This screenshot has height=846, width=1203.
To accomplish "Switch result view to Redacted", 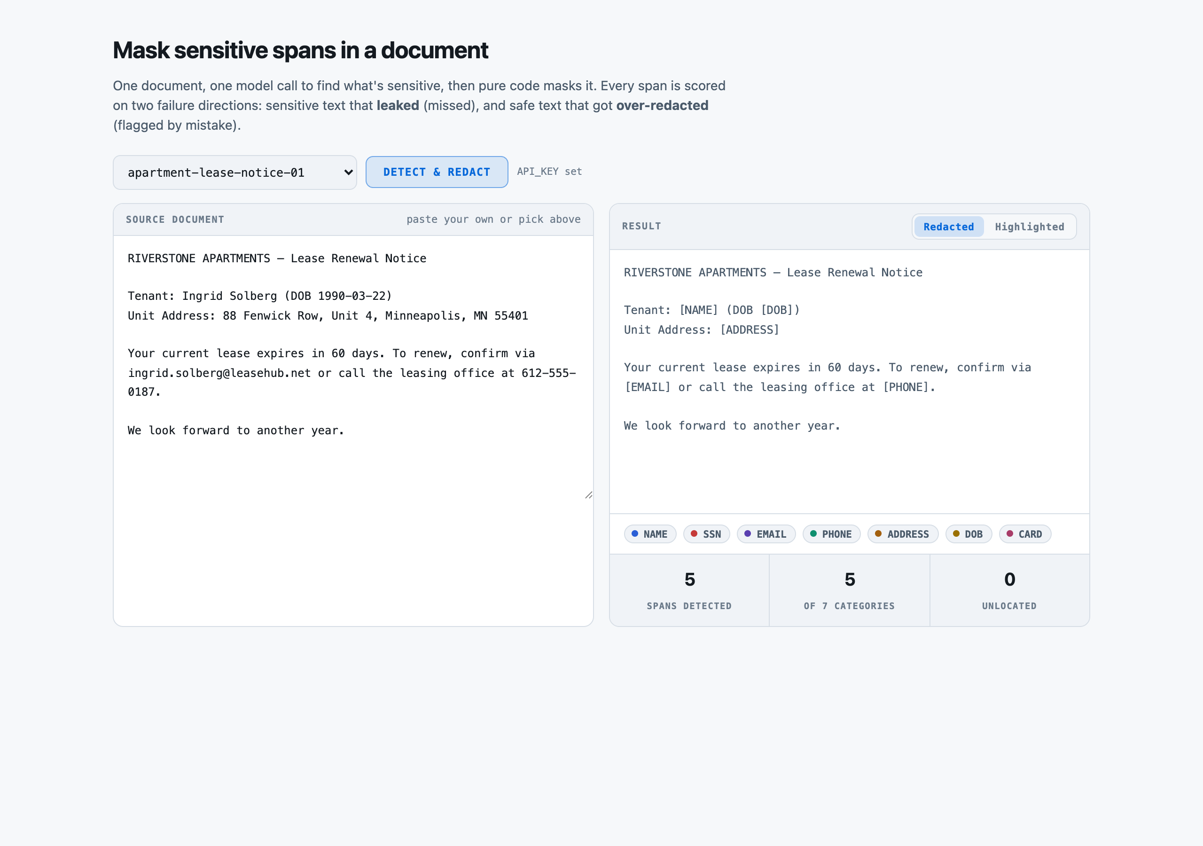I will (x=948, y=227).
